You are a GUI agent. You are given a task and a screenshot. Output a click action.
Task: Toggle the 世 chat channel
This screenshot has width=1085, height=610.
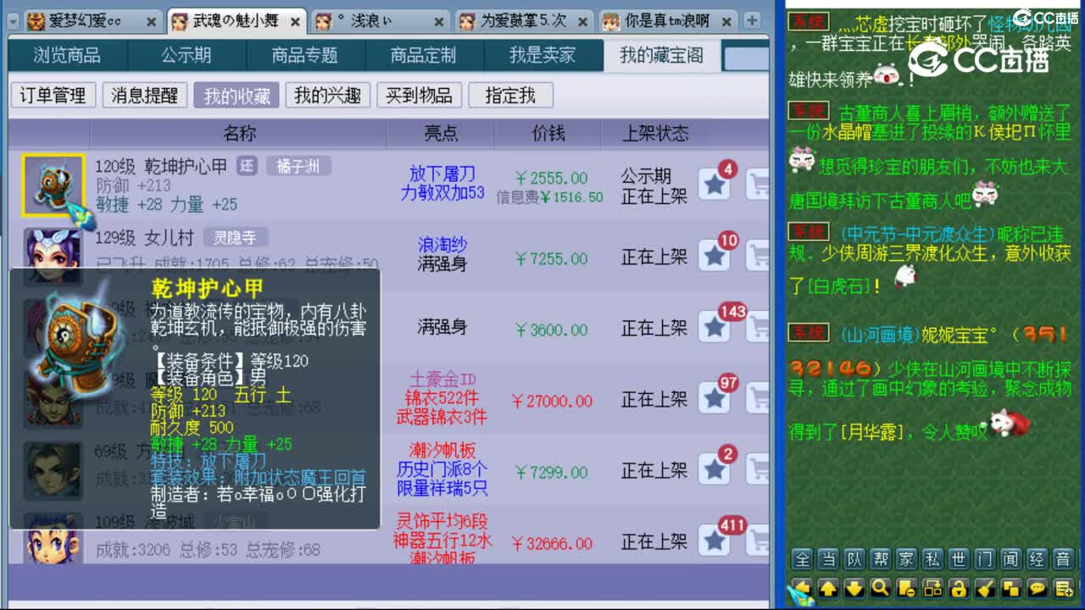(x=959, y=558)
